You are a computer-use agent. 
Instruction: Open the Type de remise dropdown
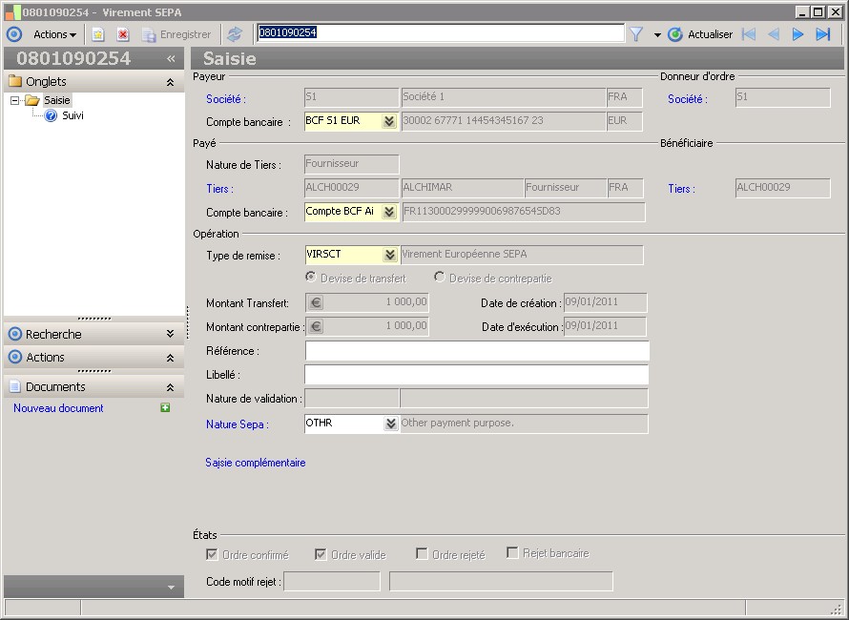[x=389, y=255]
